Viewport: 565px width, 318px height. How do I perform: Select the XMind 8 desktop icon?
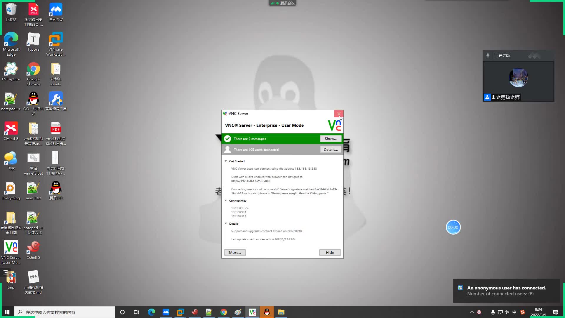coord(11,131)
